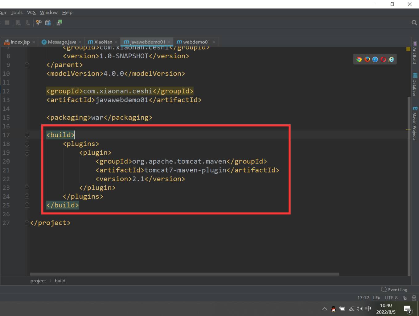Click the Stop square toolbar icon
The height and width of the screenshot is (316, 419).
pos(7,23)
